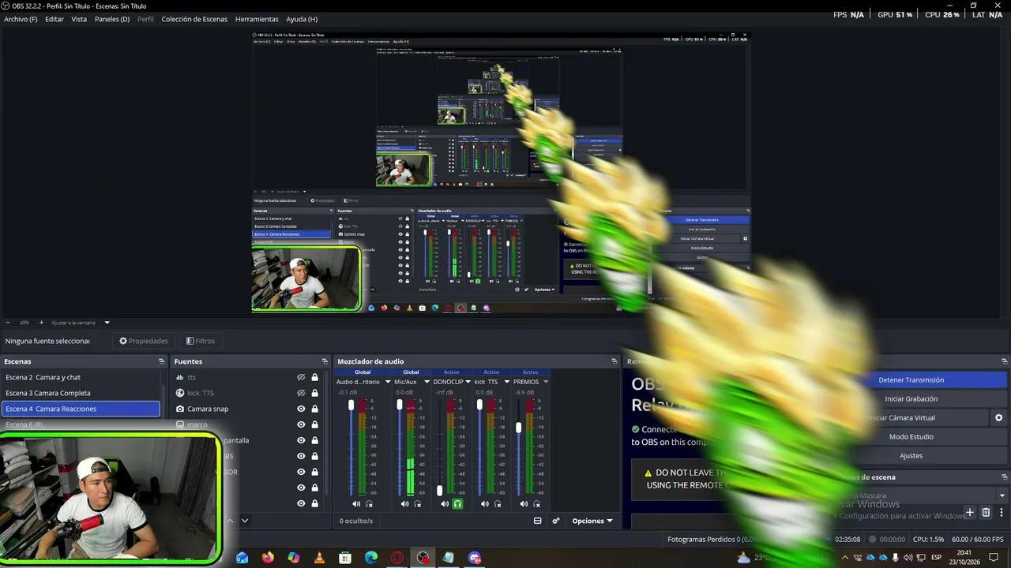The height and width of the screenshot is (568, 1011).
Task: Open the scene transition type dropdown
Action: (1002, 495)
